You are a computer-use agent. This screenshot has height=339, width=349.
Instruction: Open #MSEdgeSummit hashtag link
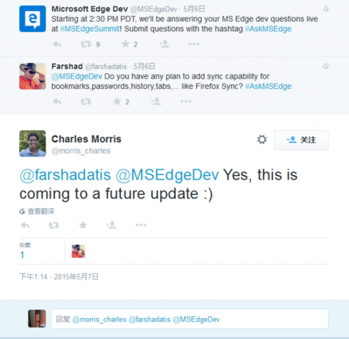point(90,29)
